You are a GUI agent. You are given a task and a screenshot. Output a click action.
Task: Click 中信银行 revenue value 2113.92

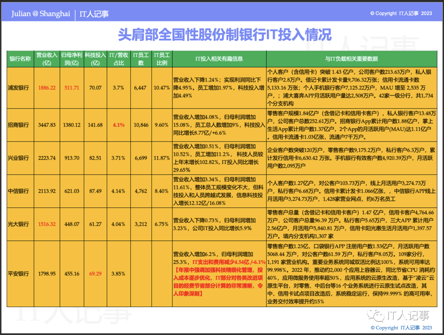[47, 191]
